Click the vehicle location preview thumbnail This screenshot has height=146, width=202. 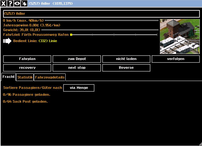tap(179, 36)
